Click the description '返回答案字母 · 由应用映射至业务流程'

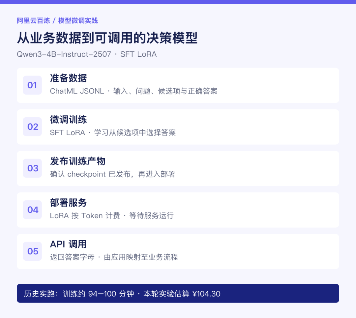coord(114,257)
